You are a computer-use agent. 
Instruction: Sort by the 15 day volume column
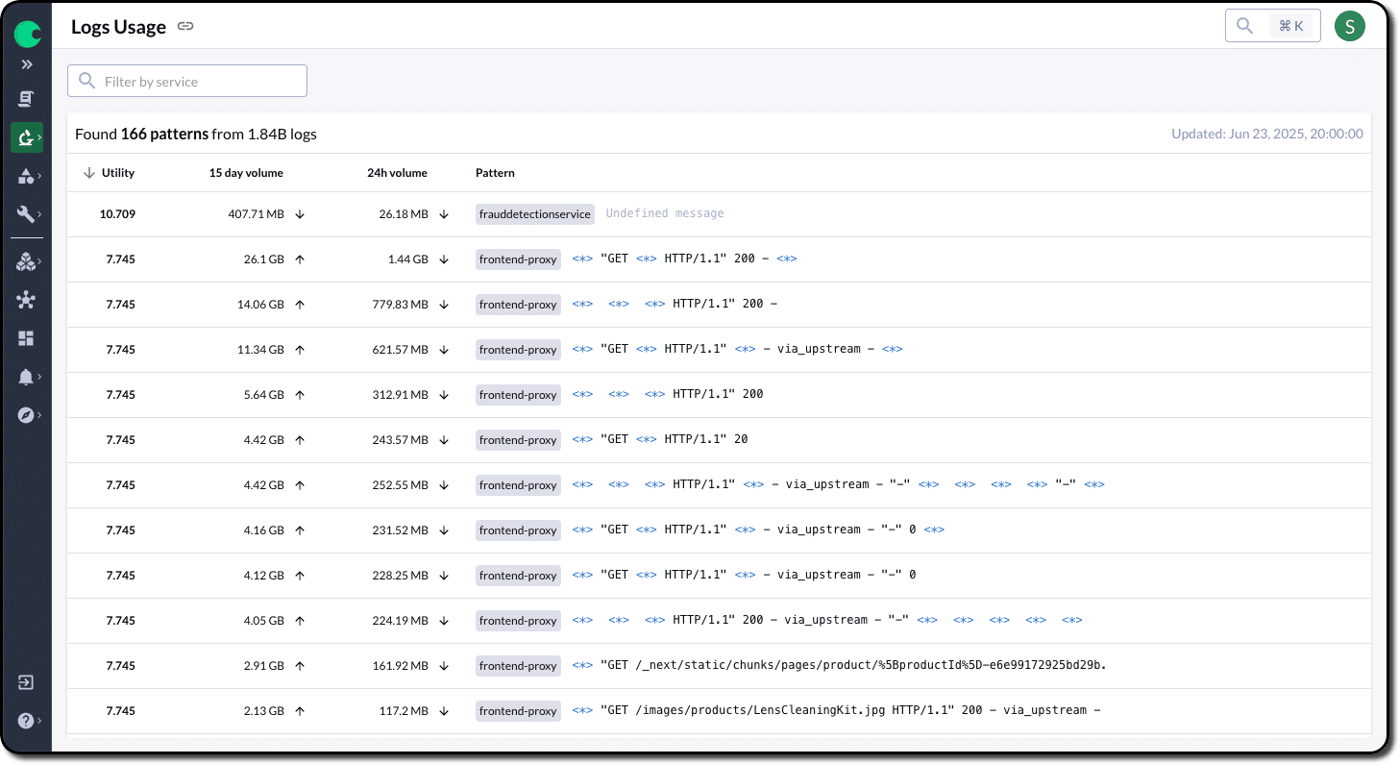coord(246,173)
